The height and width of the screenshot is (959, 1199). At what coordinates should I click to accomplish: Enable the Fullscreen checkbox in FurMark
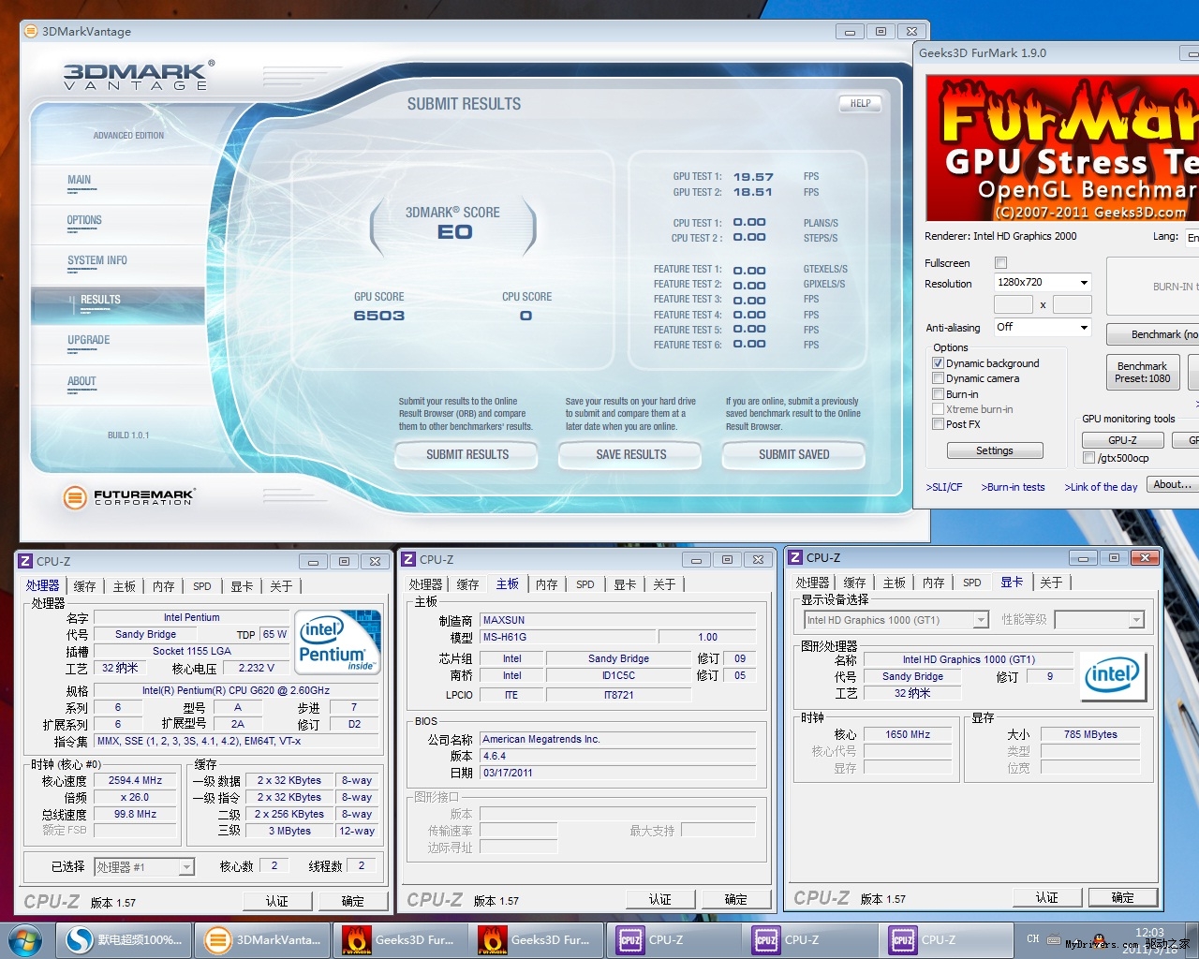pyautogui.click(x=1000, y=263)
